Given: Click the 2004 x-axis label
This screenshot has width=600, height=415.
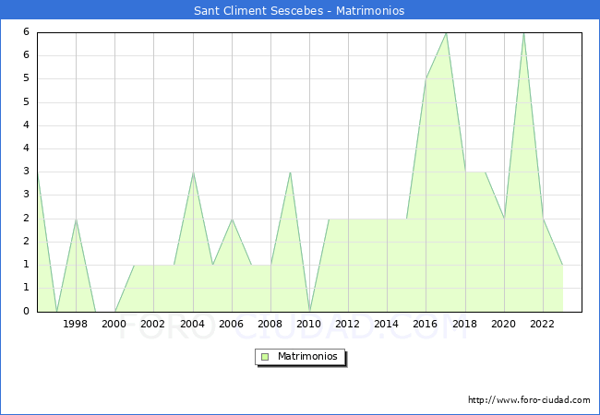Looking at the screenshot, I should tap(192, 324).
